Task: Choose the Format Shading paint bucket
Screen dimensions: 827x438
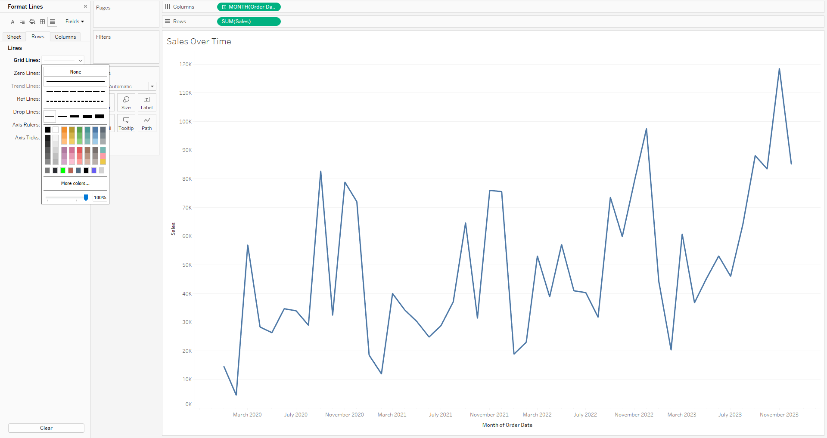Action: pyautogui.click(x=32, y=22)
